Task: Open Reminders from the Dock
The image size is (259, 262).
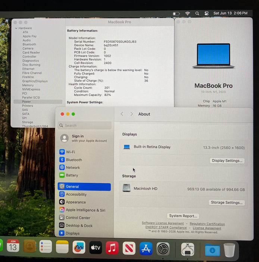Action: tap(46, 246)
